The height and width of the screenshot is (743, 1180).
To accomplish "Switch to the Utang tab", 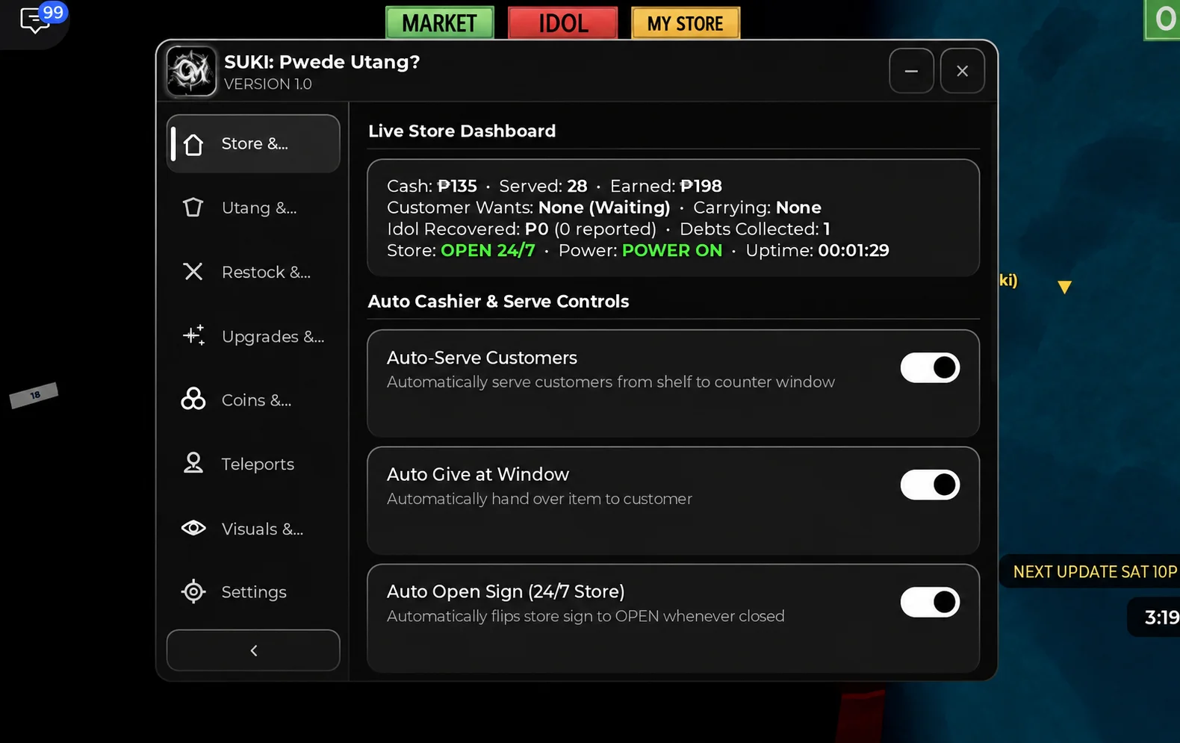I will (x=259, y=208).
